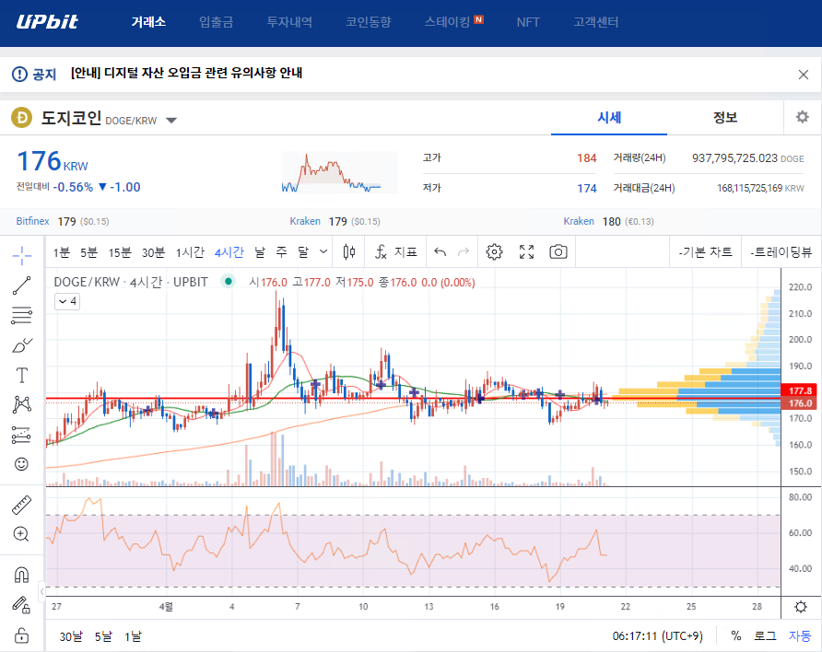
Task: Select the 5분 interval
Action: (88, 252)
